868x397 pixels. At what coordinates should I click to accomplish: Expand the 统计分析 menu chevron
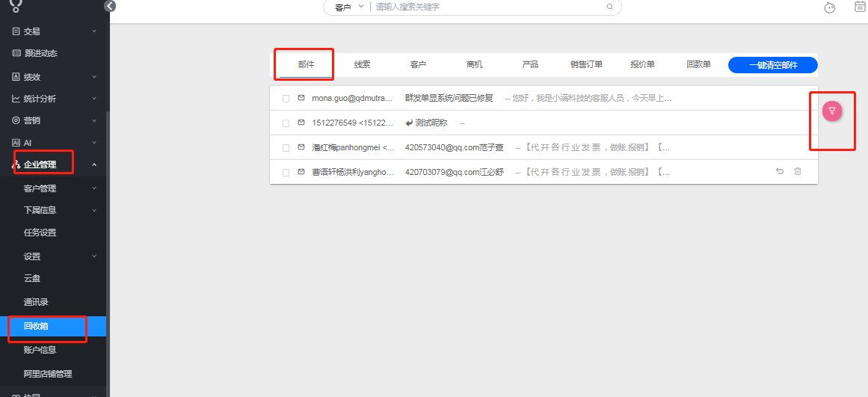tap(94, 98)
